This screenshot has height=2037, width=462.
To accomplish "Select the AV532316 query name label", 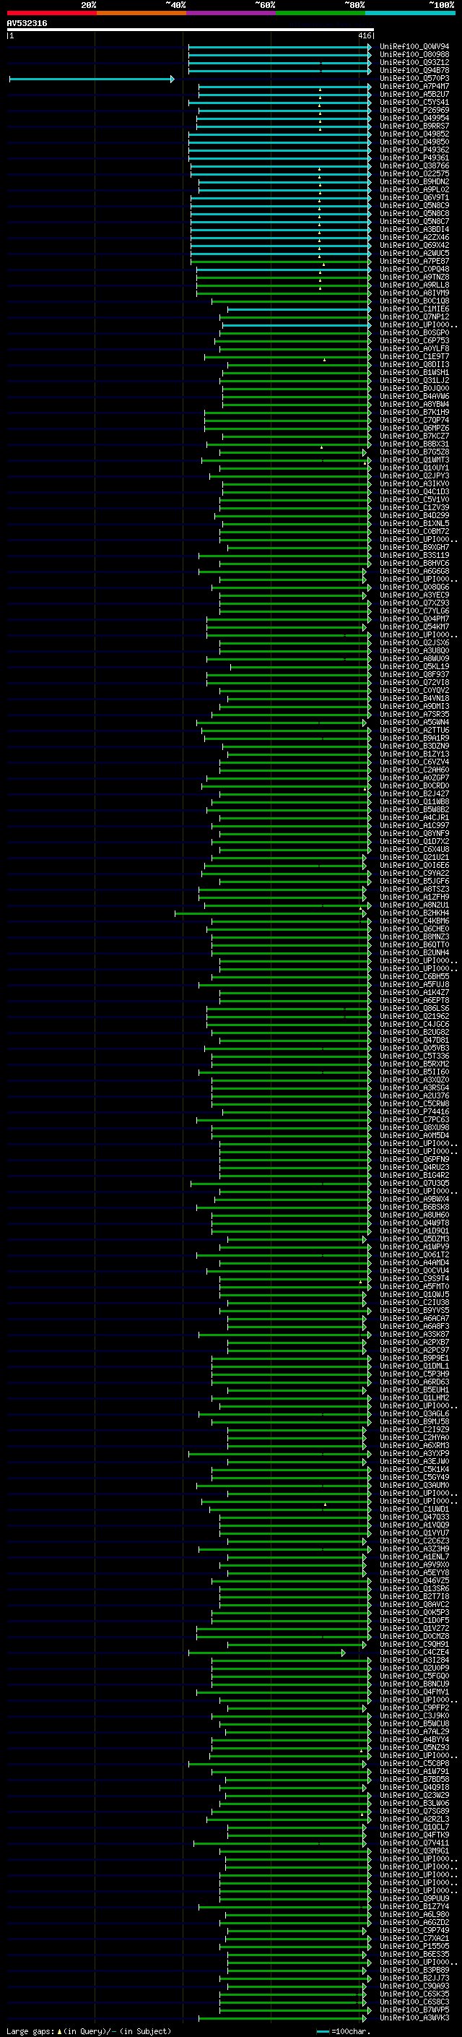I will click(x=27, y=23).
